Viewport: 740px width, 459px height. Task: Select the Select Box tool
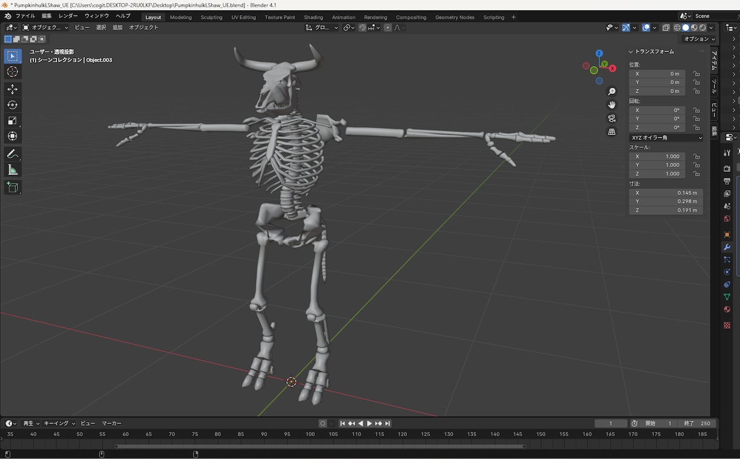[12, 56]
